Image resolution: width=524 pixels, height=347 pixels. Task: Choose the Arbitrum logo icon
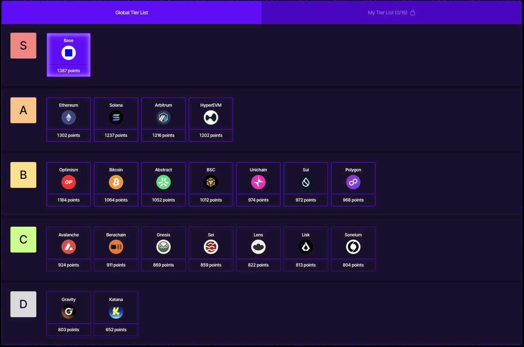point(163,117)
